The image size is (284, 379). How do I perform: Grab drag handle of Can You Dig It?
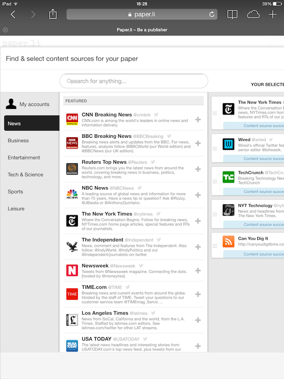(x=215, y=246)
